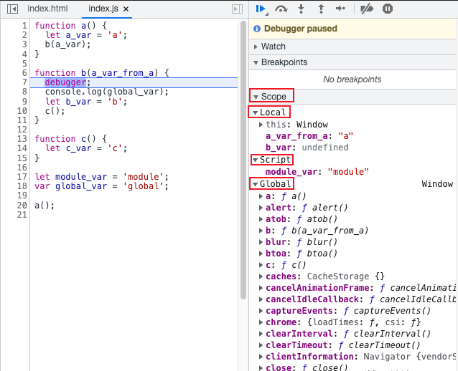Screen dimensions: 458x371
Task: Expand the chrome object entry
Action: point(261,322)
